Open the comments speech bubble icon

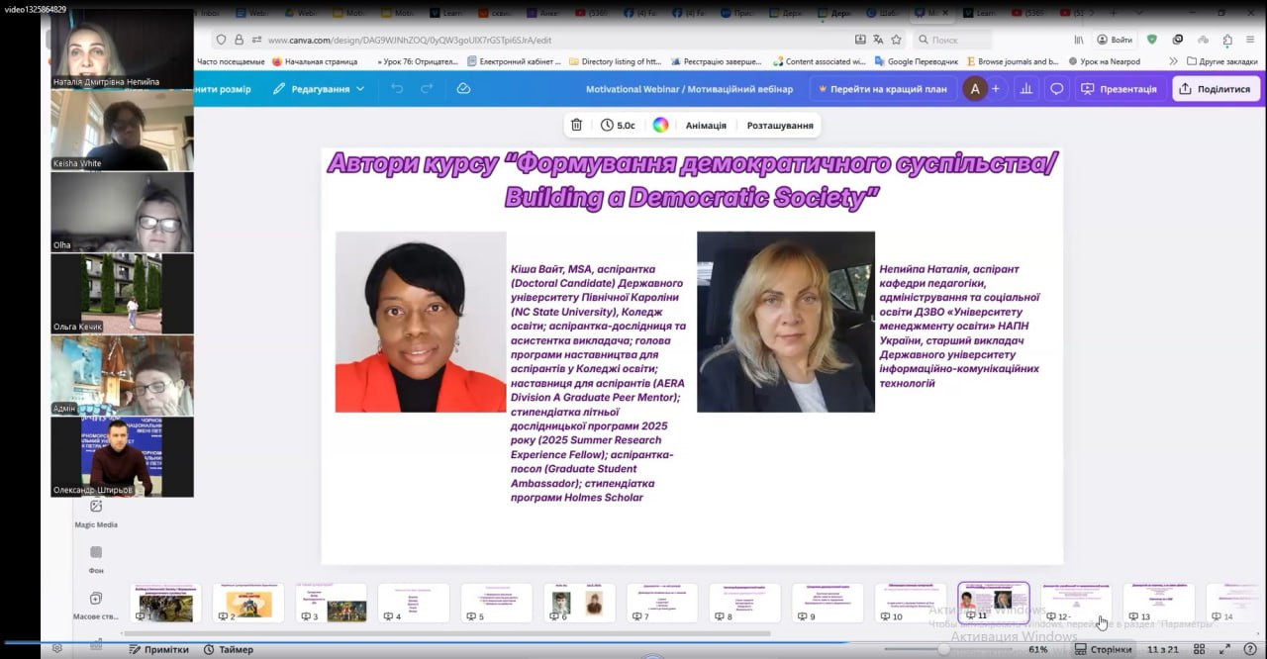tap(1056, 89)
